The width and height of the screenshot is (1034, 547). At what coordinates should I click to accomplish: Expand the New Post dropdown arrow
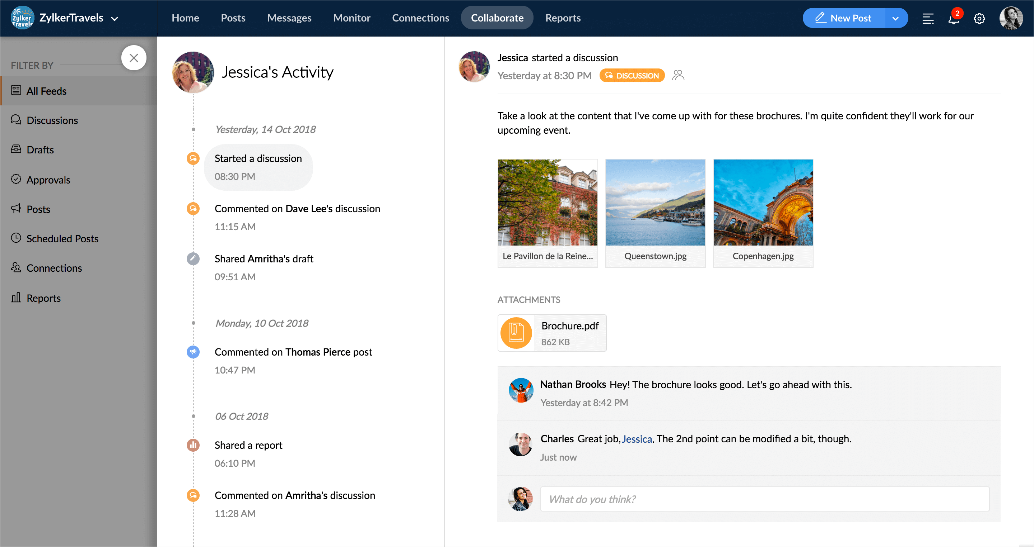click(x=895, y=18)
